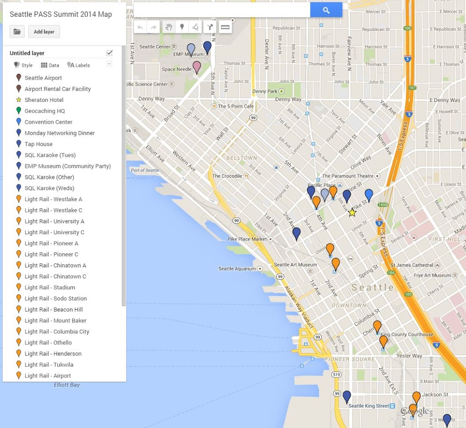
Task: Select Geocaching HQ list entry
Action: 45,111
